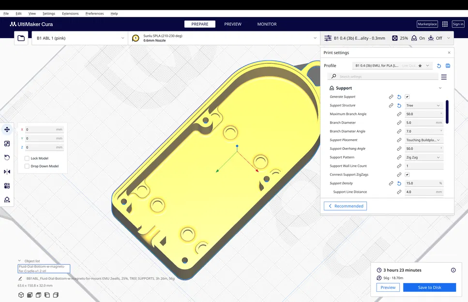Screen dimensions: 468x302
Task: Select the Scale tool
Action: [x=7, y=144]
